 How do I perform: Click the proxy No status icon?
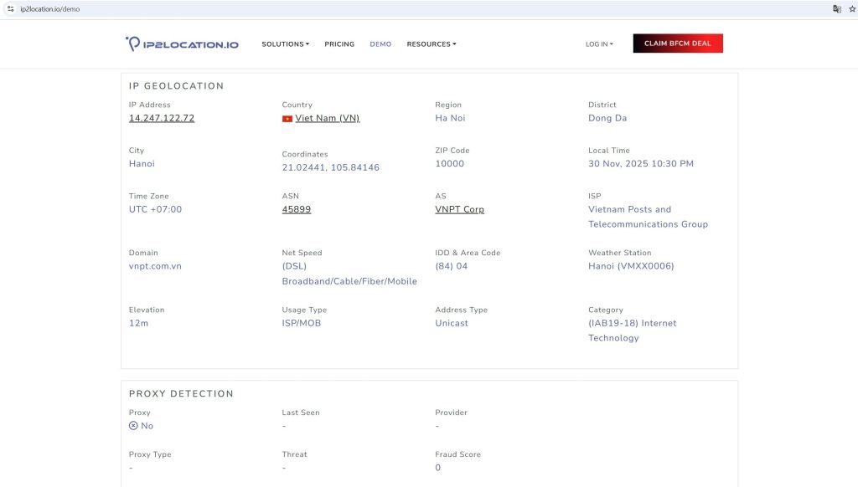coord(133,426)
